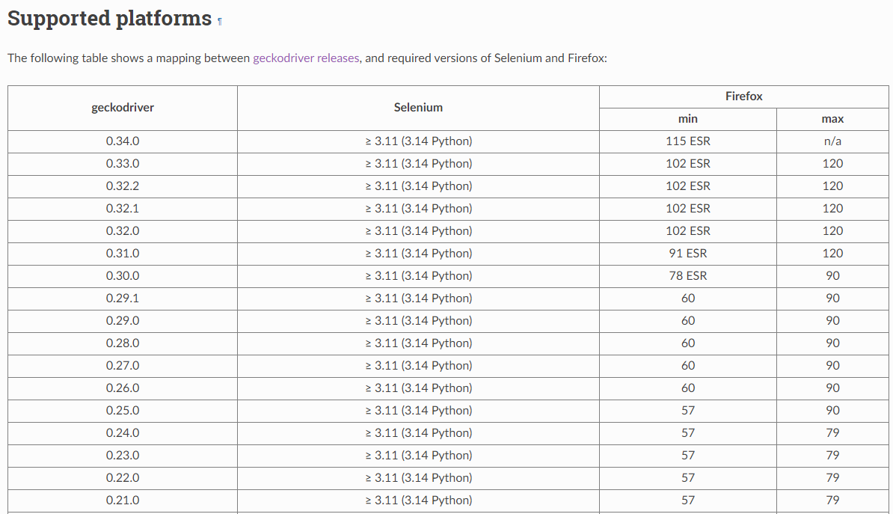Click min 57 in the 0.25.0 row
This screenshot has height=514, width=893.
click(x=688, y=411)
